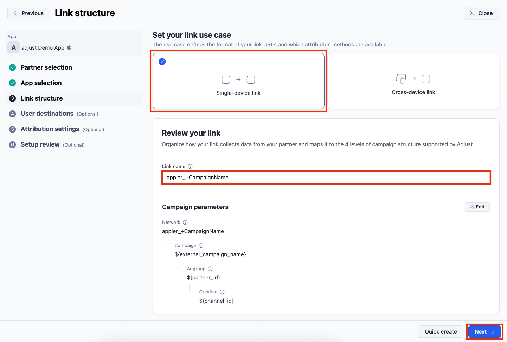This screenshot has height=342, width=507.
Task: Edit the Campaign parameters
Action: coord(477,207)
